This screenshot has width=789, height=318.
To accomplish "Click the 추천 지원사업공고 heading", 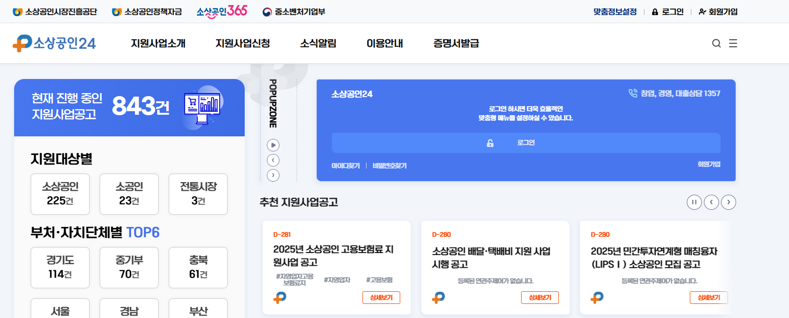I will pyautogui.click(x=299, y=202).
